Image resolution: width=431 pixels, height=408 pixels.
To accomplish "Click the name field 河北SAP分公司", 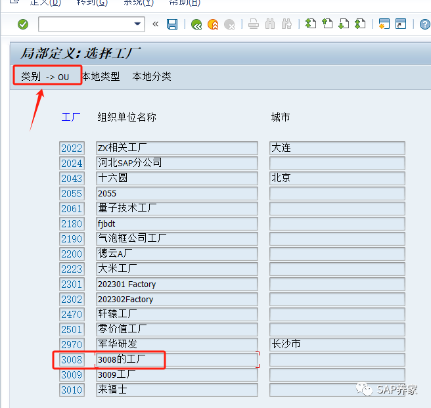I will coord(177,164).
